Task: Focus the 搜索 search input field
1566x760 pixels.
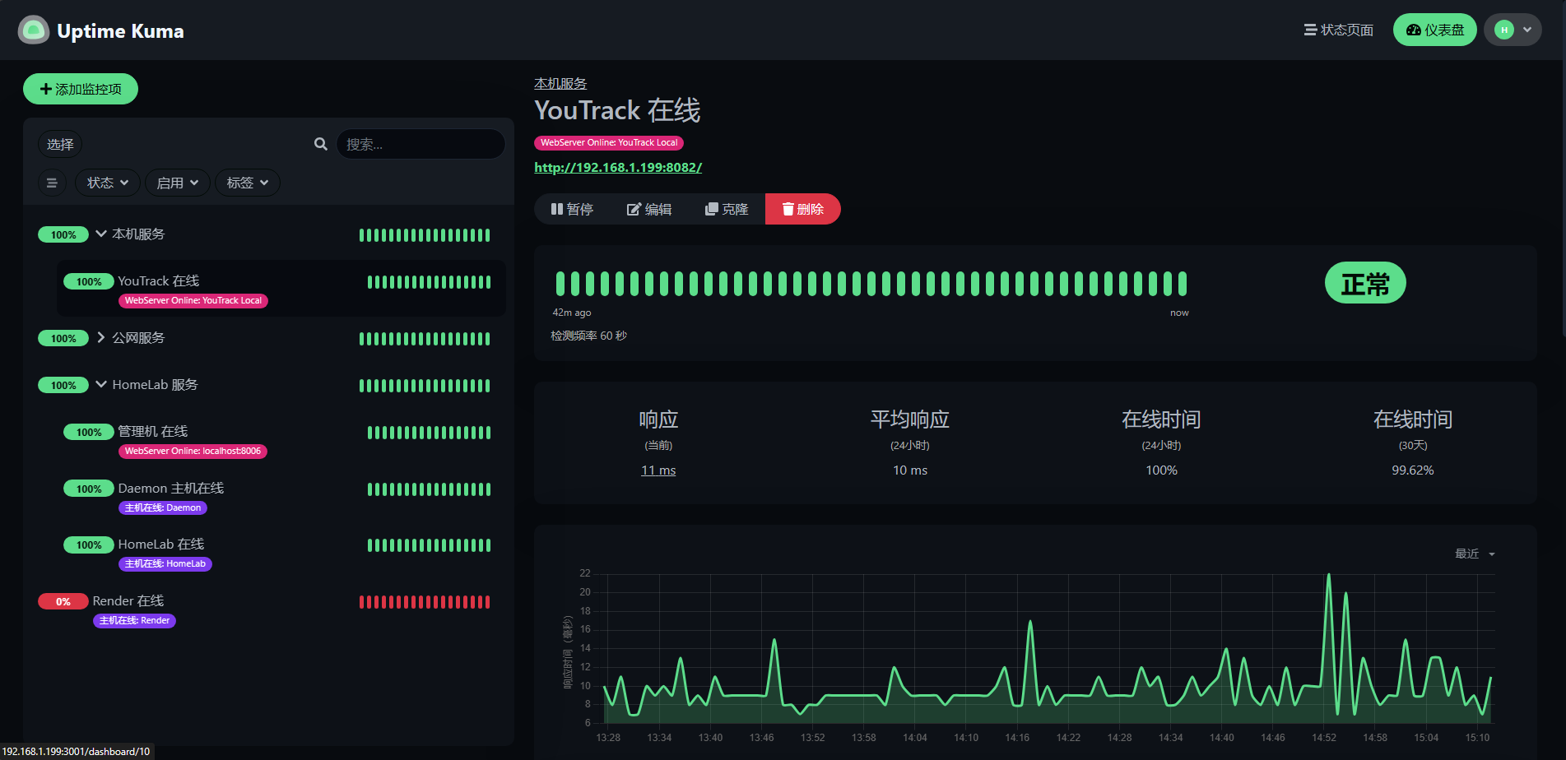Action: pyautogui.click(x=421, y=144)
